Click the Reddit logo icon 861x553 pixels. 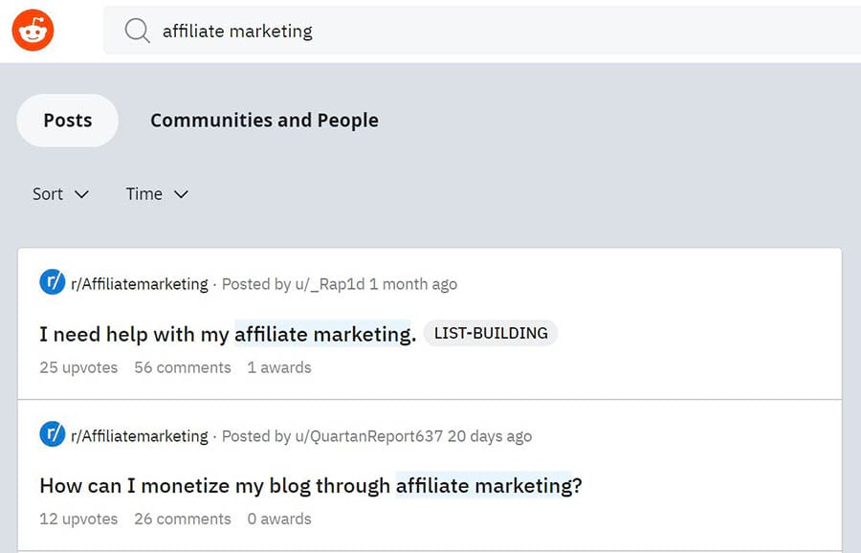[33, 32]
